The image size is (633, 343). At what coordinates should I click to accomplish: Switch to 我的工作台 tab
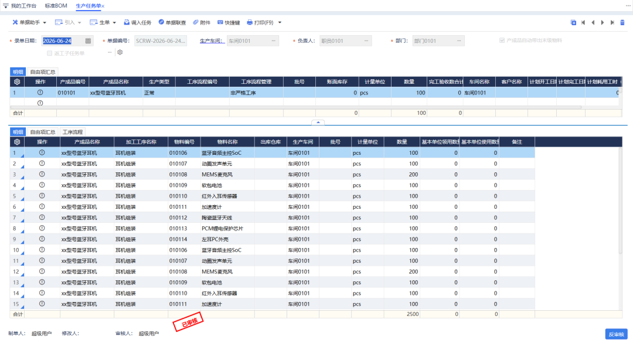23,6
